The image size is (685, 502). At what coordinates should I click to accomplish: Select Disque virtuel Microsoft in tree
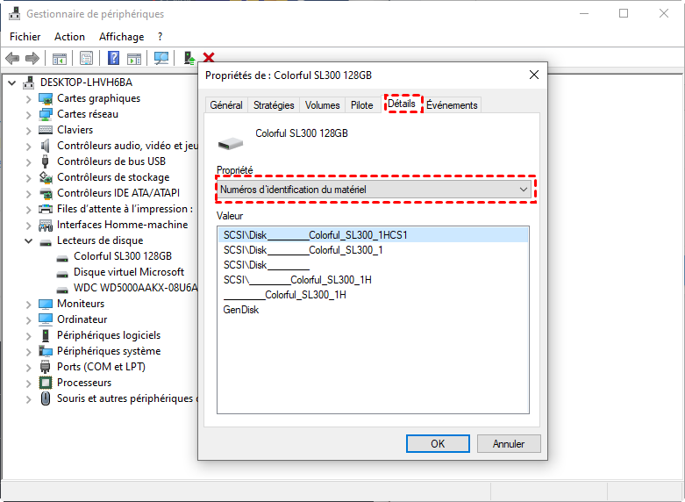coord(129,272)
